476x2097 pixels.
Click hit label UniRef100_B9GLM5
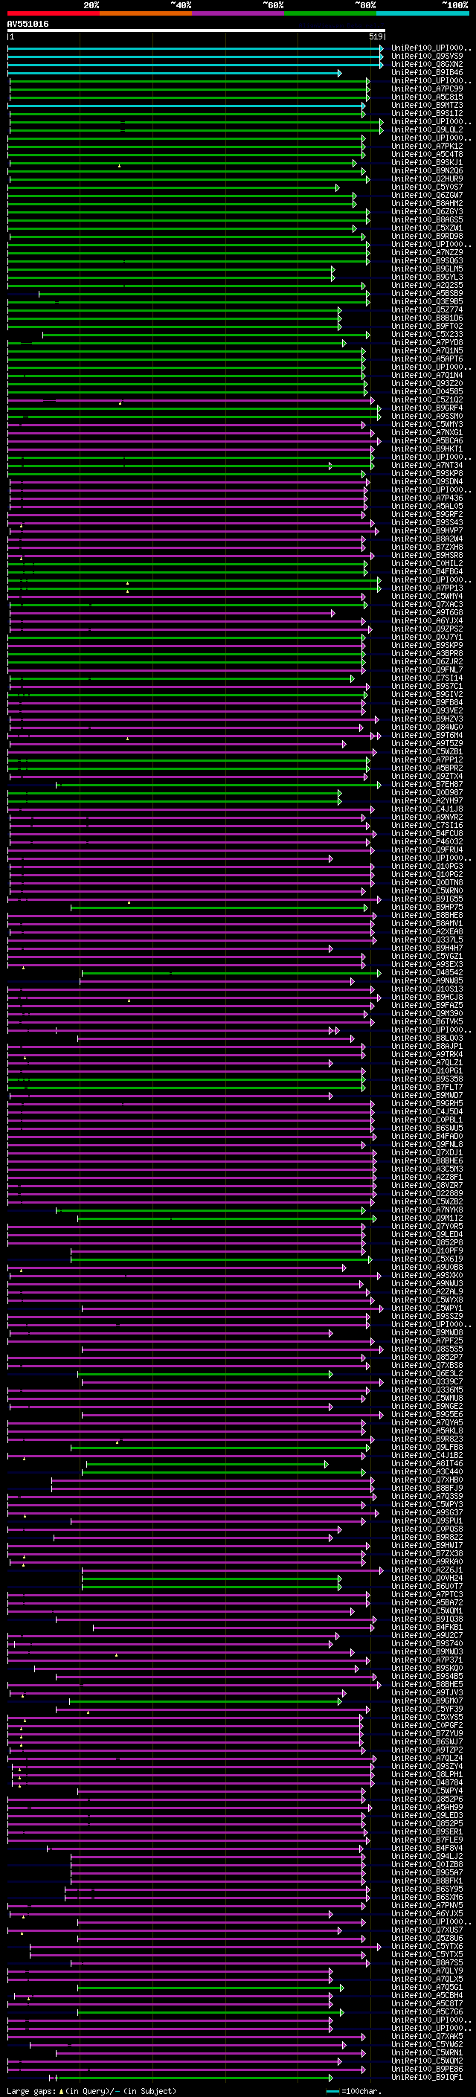click(427, 269)
